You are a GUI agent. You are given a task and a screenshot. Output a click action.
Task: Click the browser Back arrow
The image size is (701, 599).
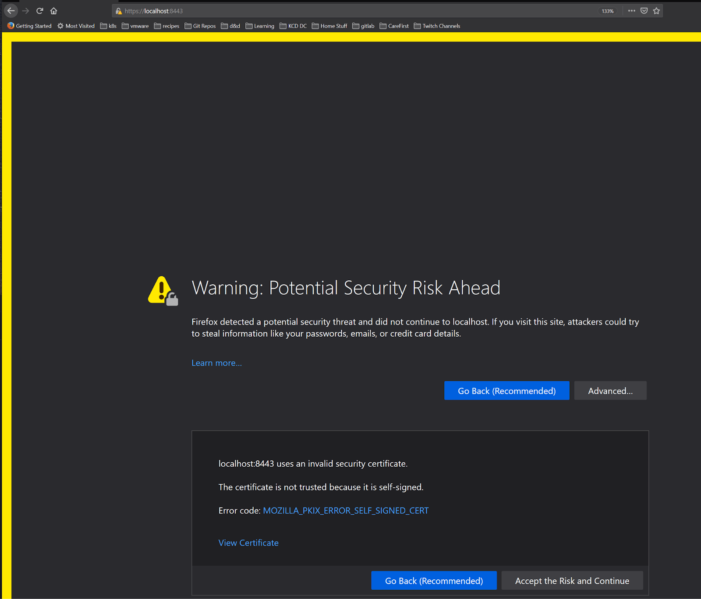click(11, 11)
